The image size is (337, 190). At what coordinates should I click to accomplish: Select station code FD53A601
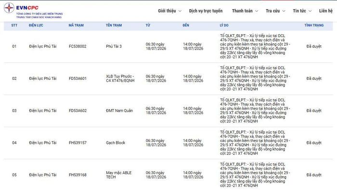pos(78,78)
